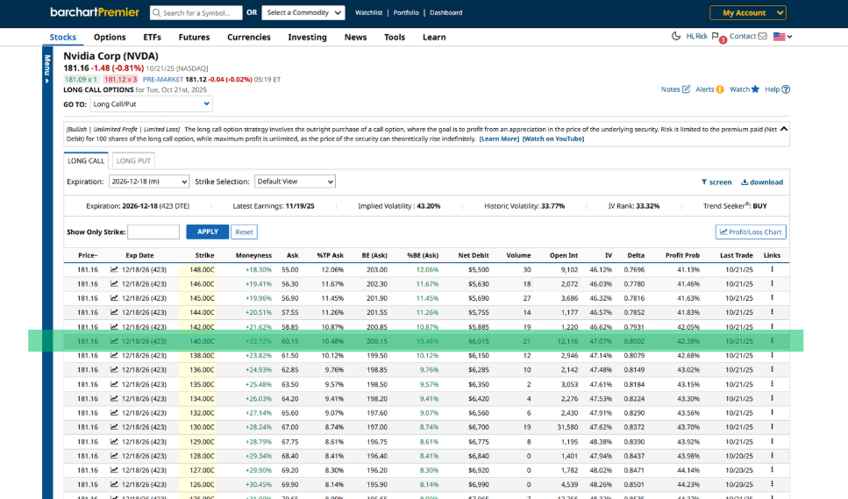The height and width of the screenshot is (499, 848).
Task: Expand the Expiration date dropdown
Action: 149,182
